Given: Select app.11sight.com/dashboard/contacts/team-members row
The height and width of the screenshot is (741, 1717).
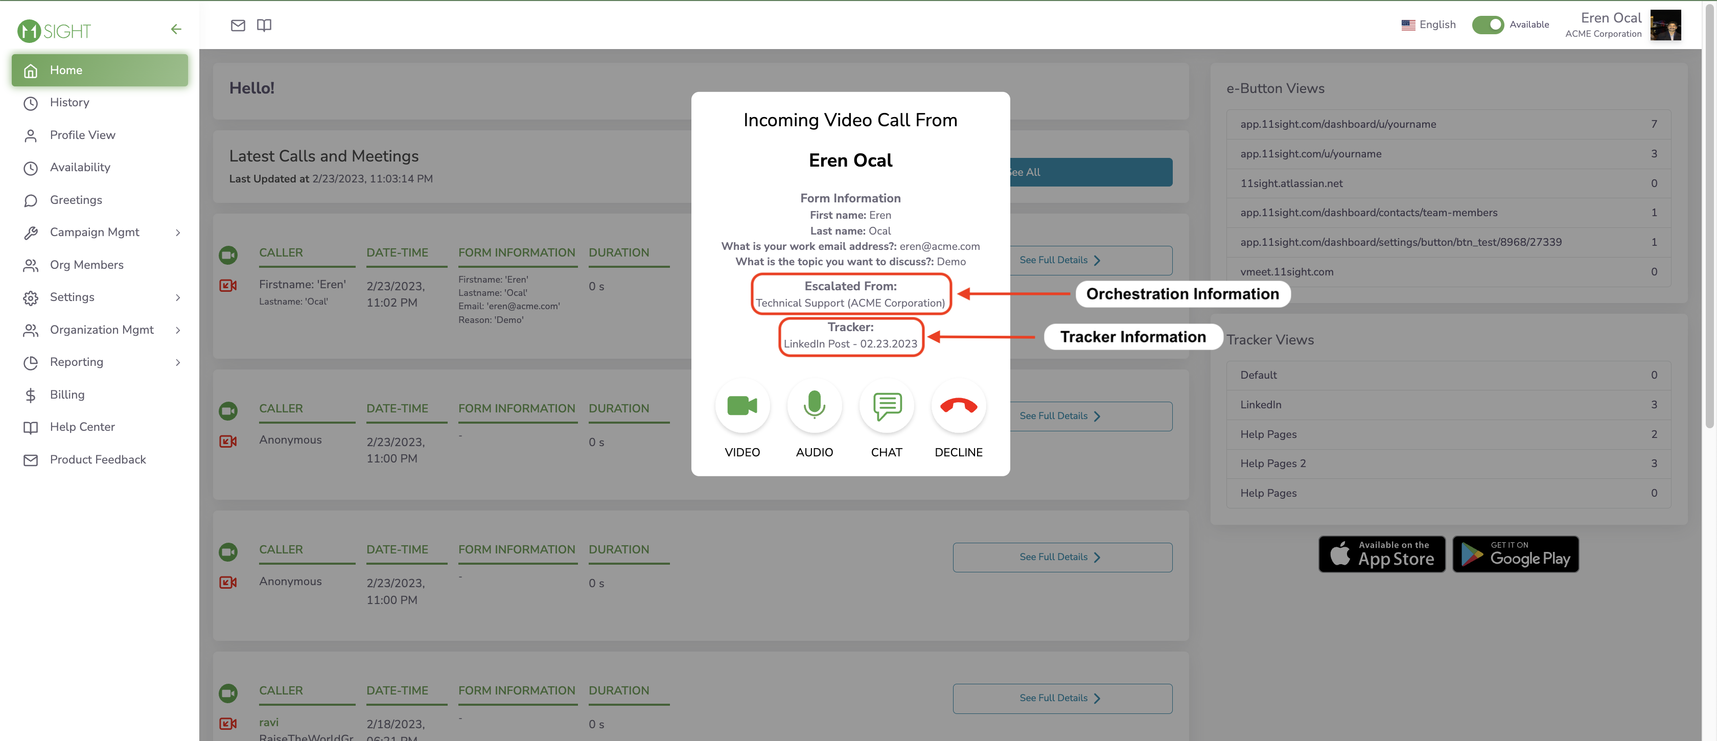Looking at the screenshot, I should [x=1448, y=213].
